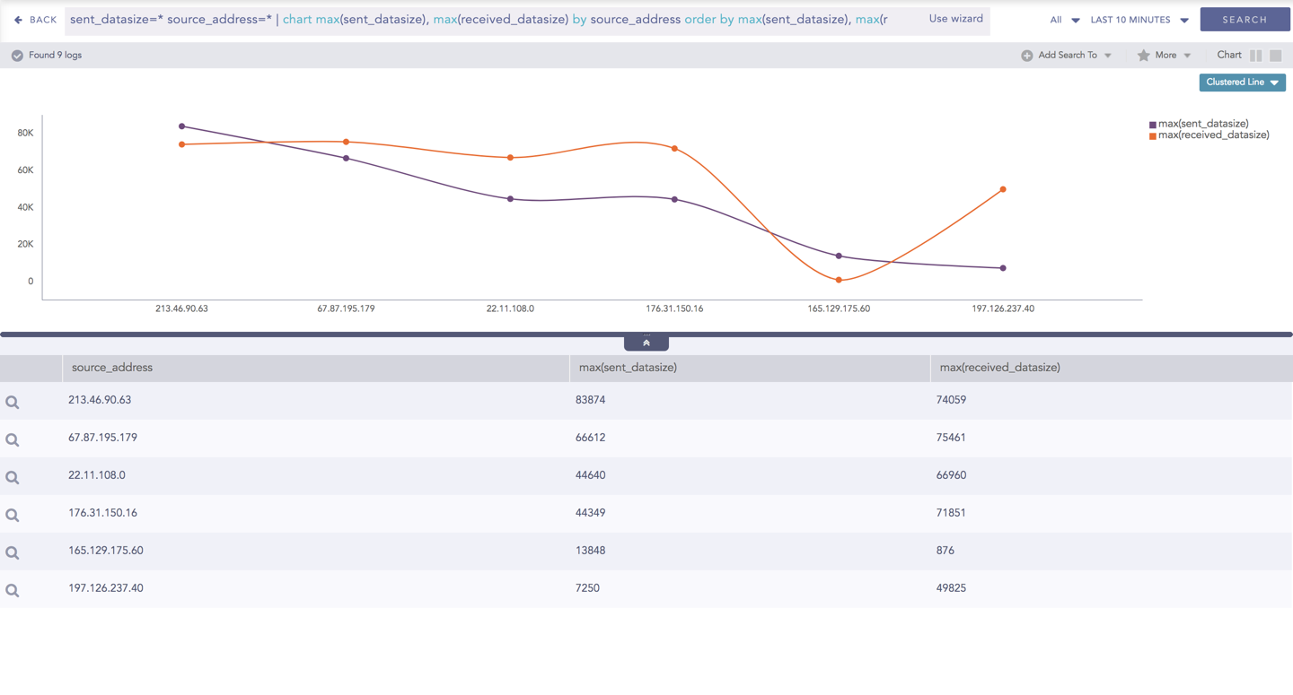The height and width of the screenshot is (695, 1293).
Task: Click magnifier icon beside 22.11.108.0
Action: tap(13, 478)
